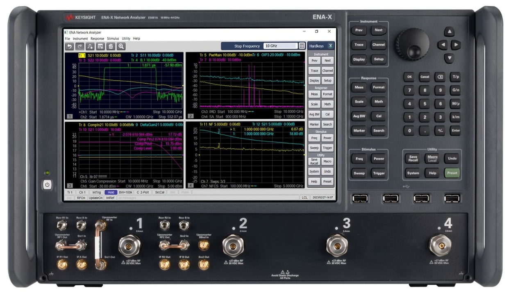
Task: Open the BW=100k status bar selector
Action: (x=125, y=192)
